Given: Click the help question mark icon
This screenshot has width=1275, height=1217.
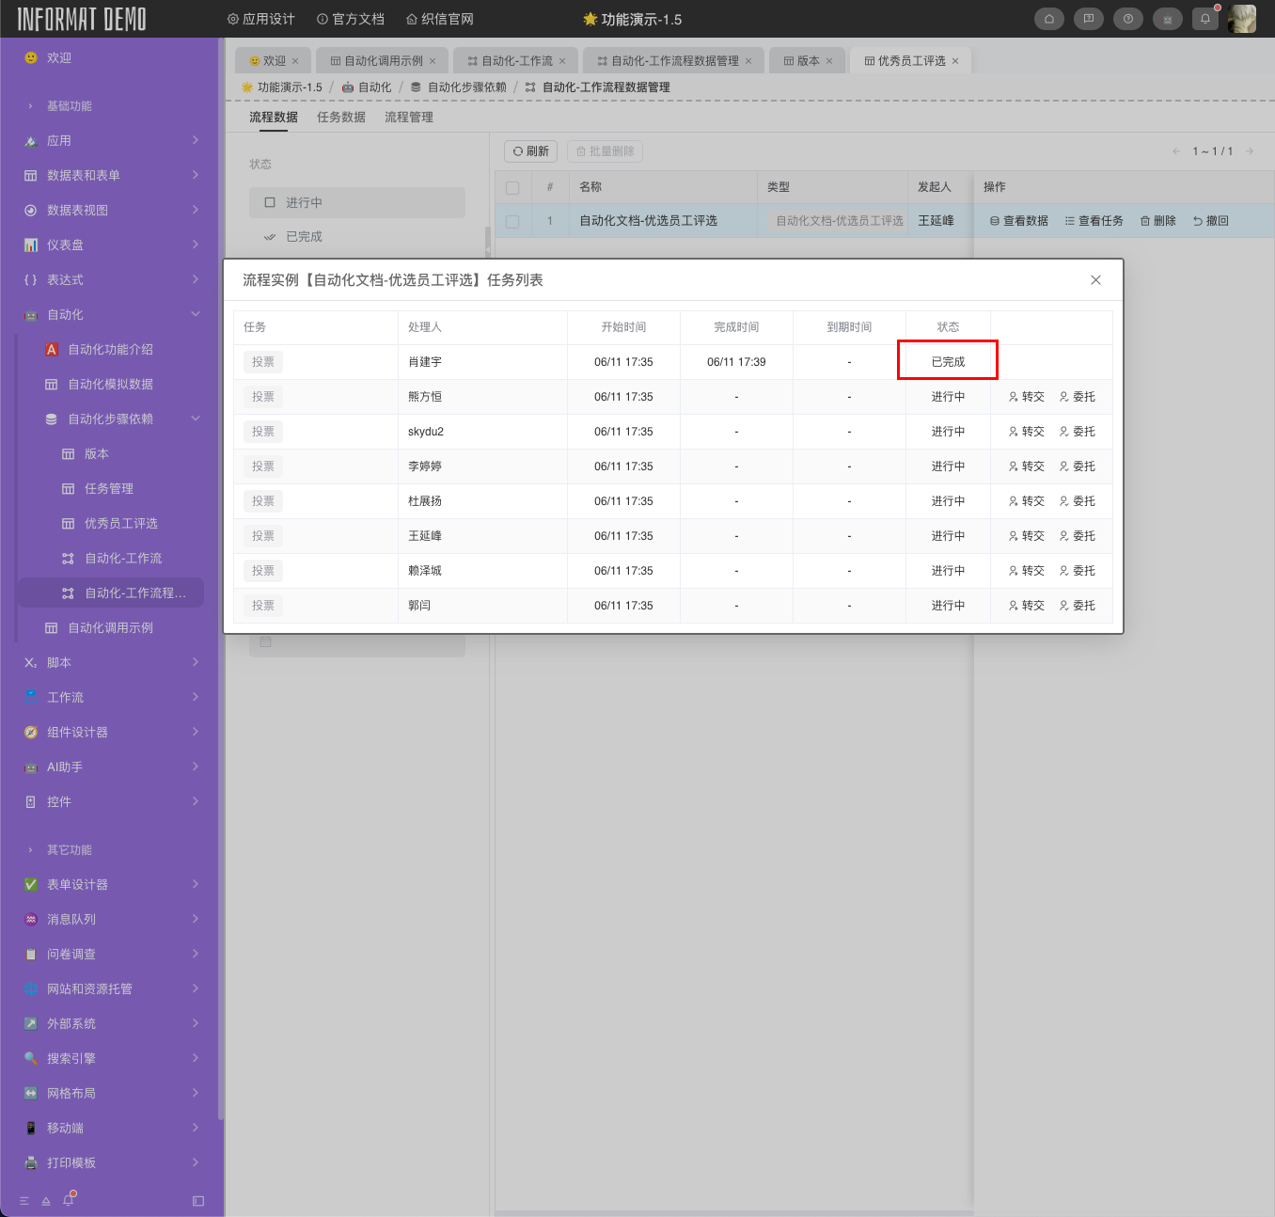Looking at the screenshot, I should click(x=1128, y=19).
